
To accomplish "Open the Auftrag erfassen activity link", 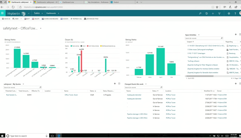I will tap(193, 61).
